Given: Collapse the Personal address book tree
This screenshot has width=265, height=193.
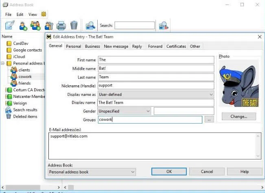Looking at the screenshot, I should (x=3, y=63).
